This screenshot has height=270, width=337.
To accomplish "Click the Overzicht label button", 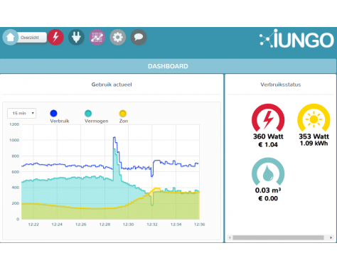I will 31,38.
